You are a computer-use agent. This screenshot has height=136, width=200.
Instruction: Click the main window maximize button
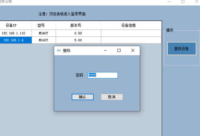pyautogui.click(x=183, y=1)
